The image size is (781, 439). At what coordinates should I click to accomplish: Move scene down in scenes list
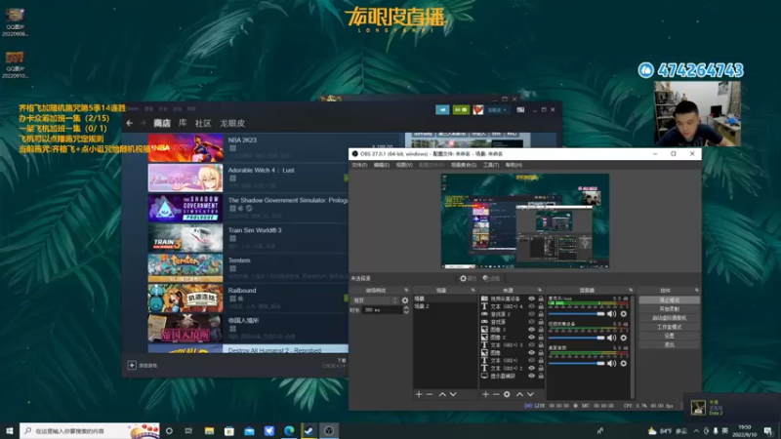(x=453, y=394)
